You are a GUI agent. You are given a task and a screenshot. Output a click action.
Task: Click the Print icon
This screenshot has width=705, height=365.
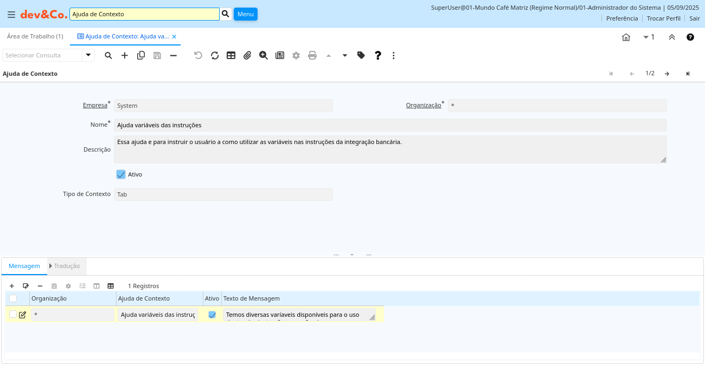pyautogui.click(x=312, y=55)
